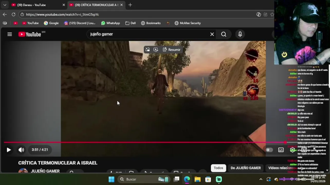Image resolution: width=330 pixels, height=185 pixels.
Task: Expand the tab list dropdown arrow
Action: (5, 5)
